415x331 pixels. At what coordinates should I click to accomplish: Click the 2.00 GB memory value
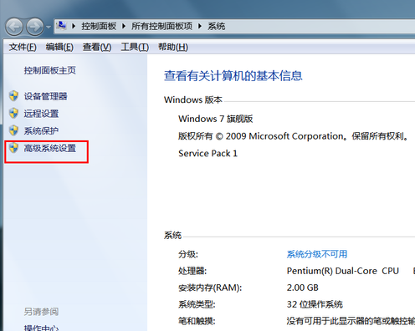point(303,288)
